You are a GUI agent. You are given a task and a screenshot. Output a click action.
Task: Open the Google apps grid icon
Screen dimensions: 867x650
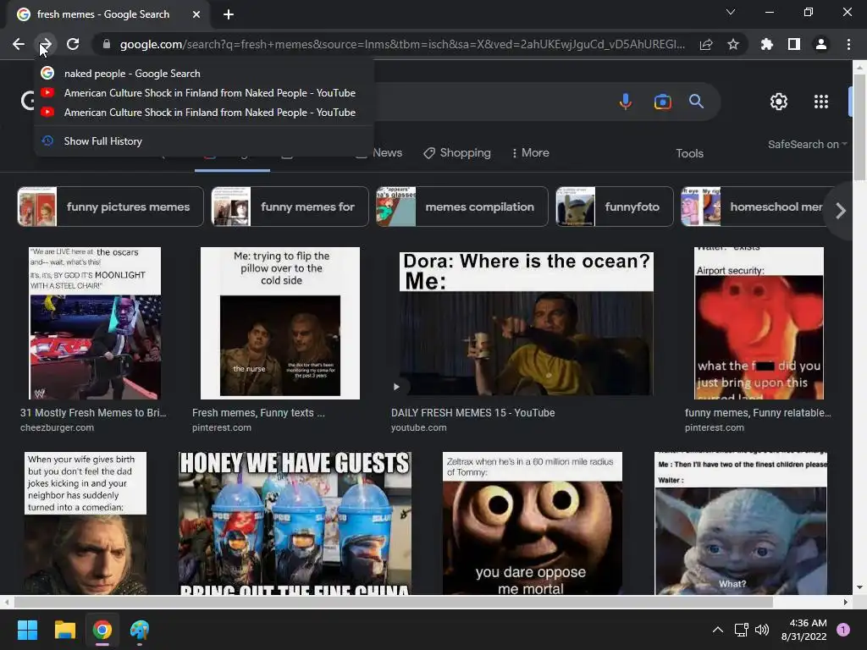[821, 102]
